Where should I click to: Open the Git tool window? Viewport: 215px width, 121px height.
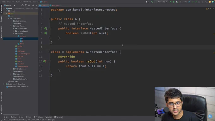(x=6, y=117)
